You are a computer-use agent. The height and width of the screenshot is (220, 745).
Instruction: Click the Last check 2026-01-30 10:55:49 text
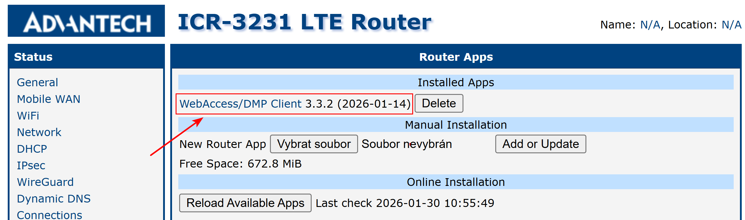[405, 203]
